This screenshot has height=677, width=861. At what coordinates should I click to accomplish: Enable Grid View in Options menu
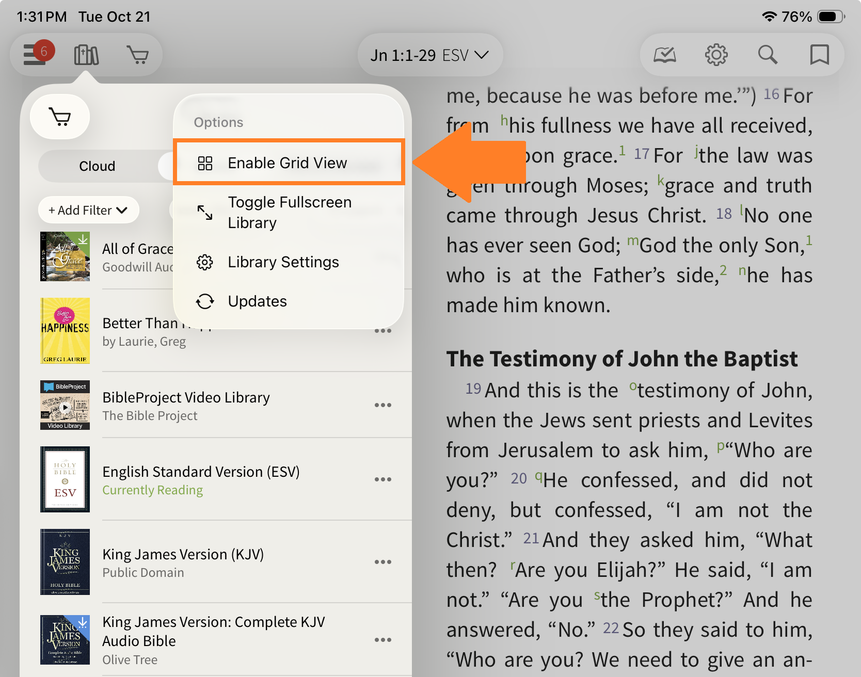point(288,163)
